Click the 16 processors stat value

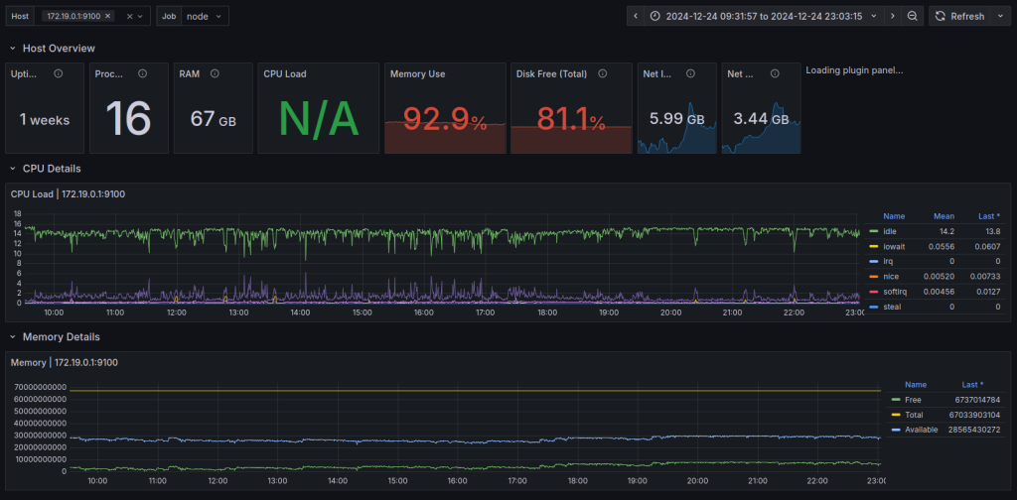point(128,119)
